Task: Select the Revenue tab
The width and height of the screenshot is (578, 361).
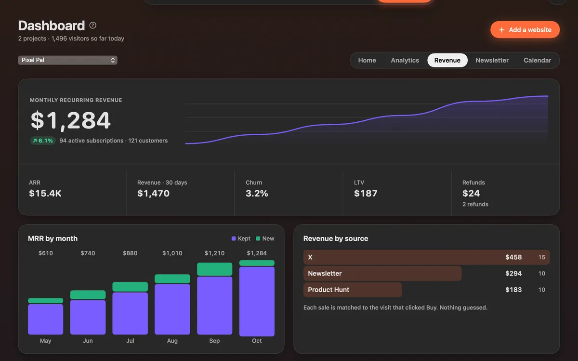Action: coord(447,60)
